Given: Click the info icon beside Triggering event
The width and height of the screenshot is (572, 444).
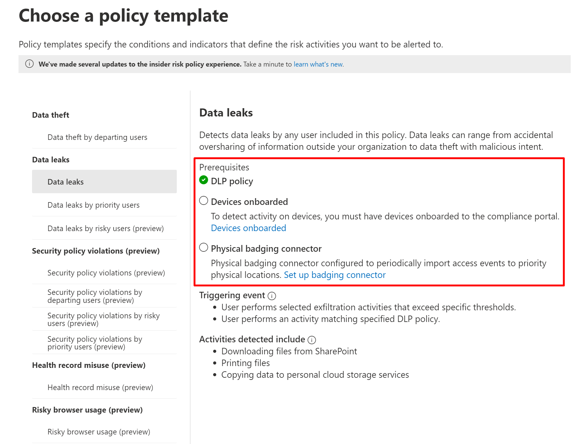Looking at the screenshot, I should pos(272,296).
